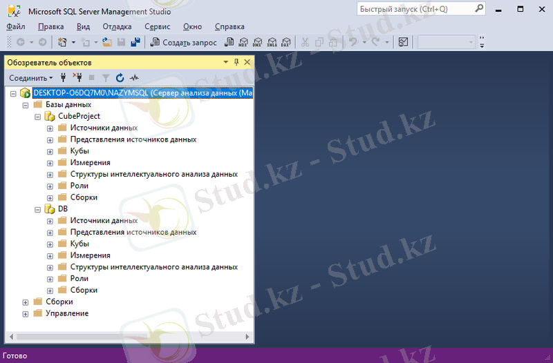Viewport: 553px width, 363px height.
Task: Open a new MDX query
Action: [x=243, y=42]
